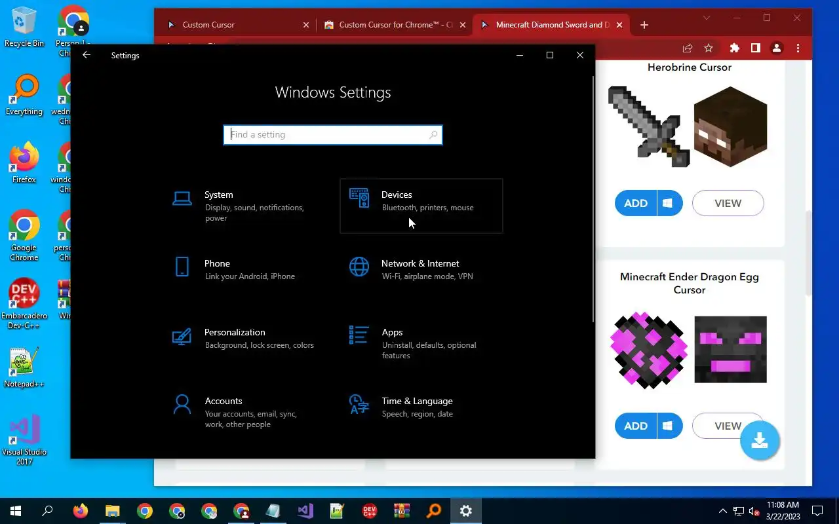Open Chrome three-dot menu
This screenshot has width=839, height=524.
click(x=798, y=48)
